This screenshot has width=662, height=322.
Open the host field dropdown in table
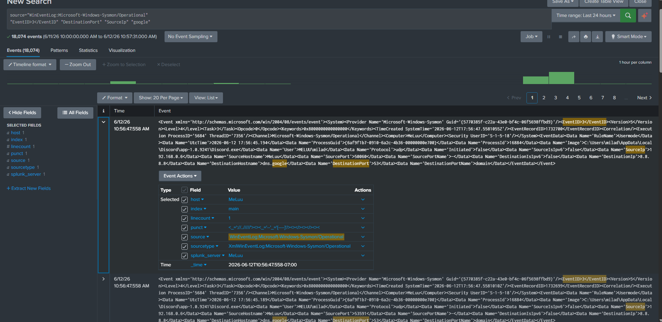pyautogui.click(x=197, y=200)
